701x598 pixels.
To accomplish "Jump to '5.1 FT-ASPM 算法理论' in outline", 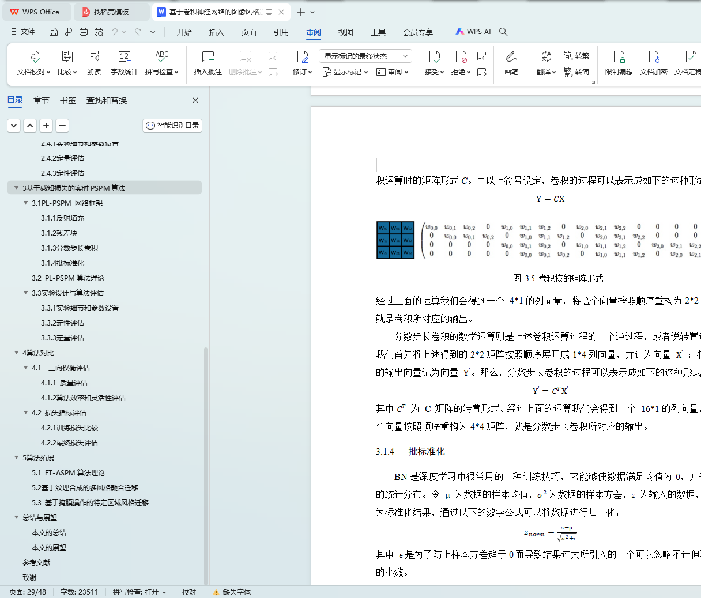I will tap(68, 472).
